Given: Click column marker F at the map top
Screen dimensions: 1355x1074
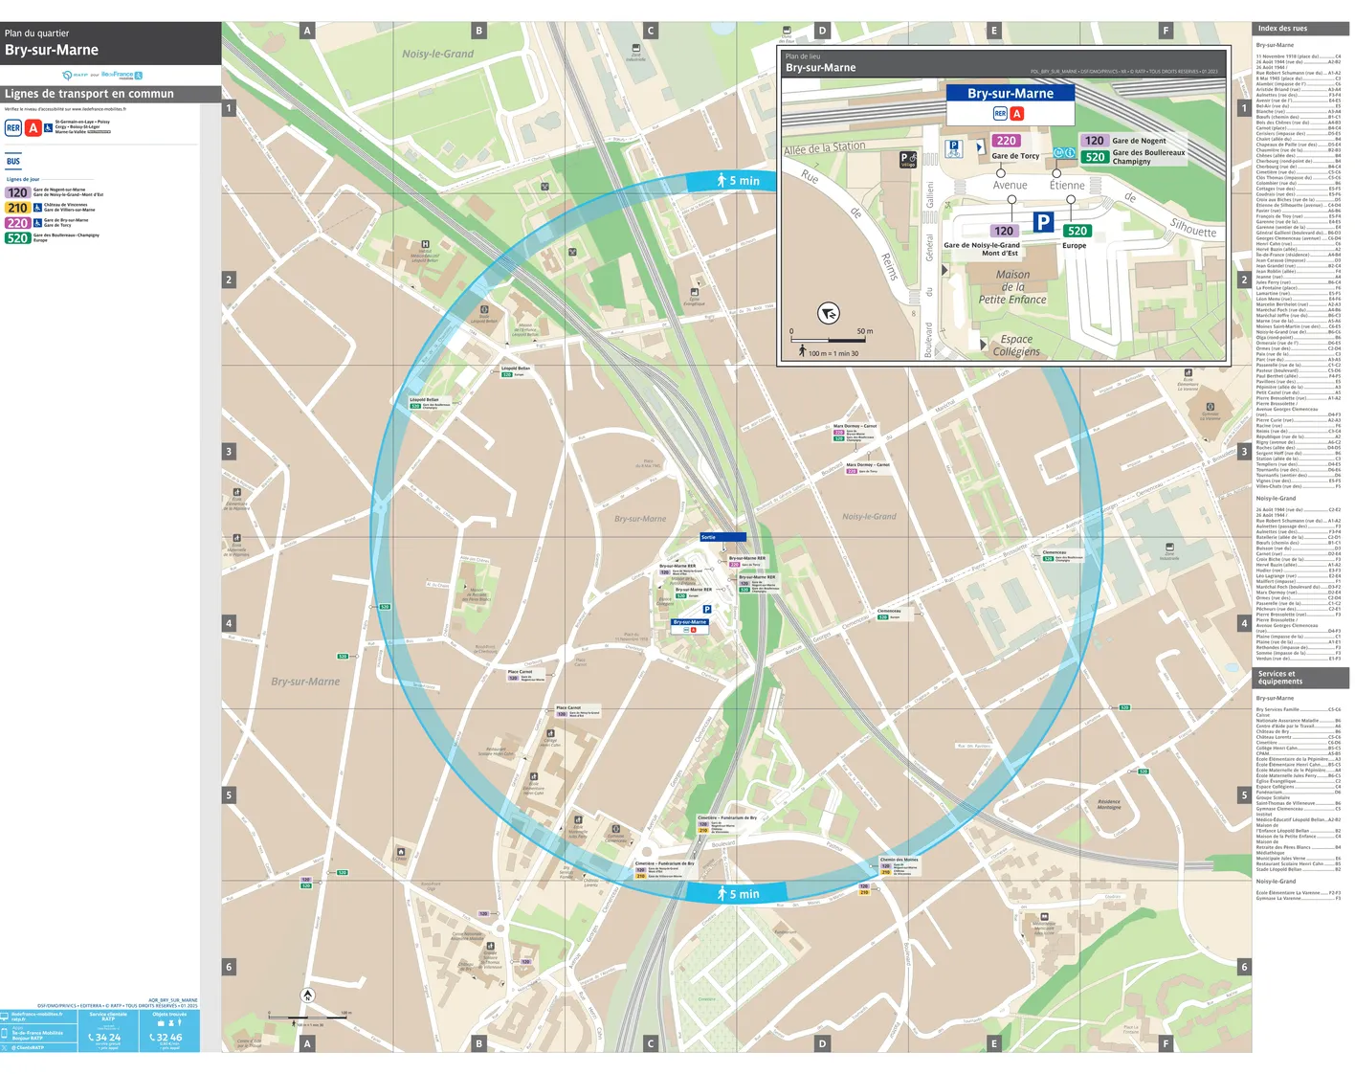Looking at the screenshot, I should [x=1166, y=31].
